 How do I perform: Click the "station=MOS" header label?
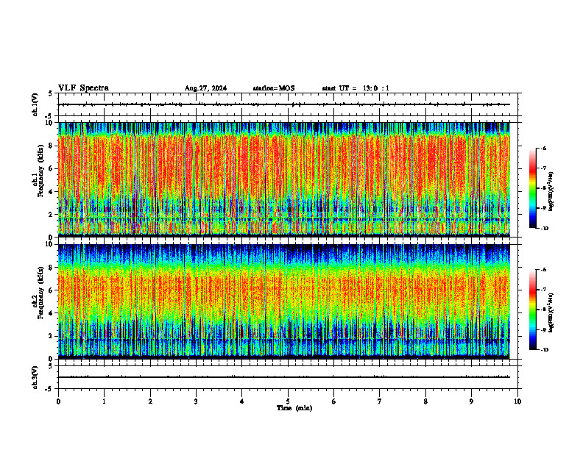pos(274,88)
